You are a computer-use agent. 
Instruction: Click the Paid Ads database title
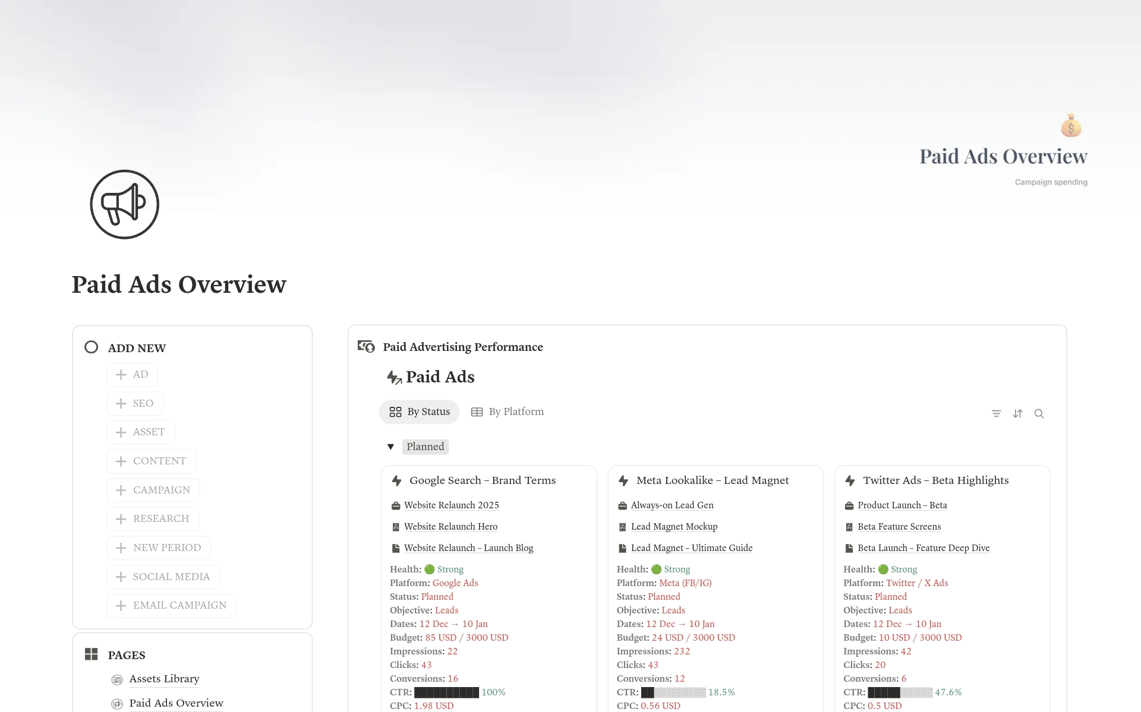click(440, 377)
